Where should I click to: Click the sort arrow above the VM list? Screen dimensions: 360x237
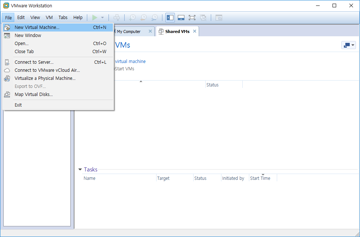[x=141, y=81]
